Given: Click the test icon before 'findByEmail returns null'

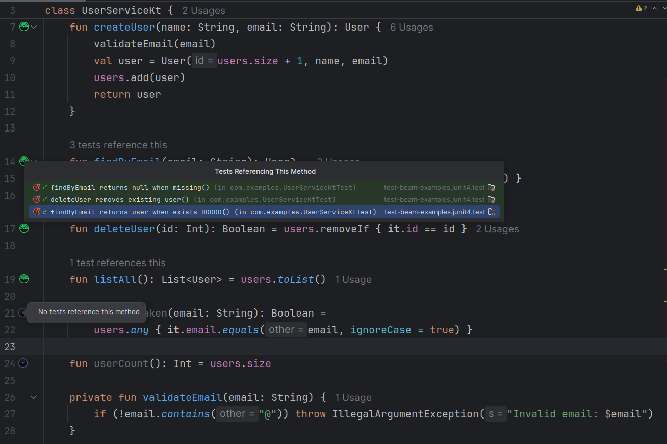Looking at the screenshot, I should pyautogui.click(x=37, y=188).
